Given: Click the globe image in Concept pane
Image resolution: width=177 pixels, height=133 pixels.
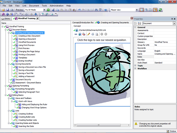Looking at the screenshot, I should click(103, 75).
